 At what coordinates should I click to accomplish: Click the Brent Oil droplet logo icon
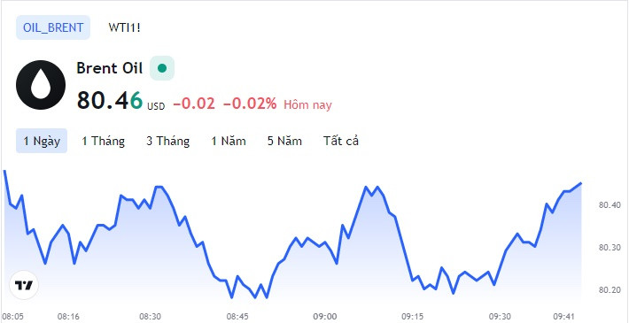41,85
